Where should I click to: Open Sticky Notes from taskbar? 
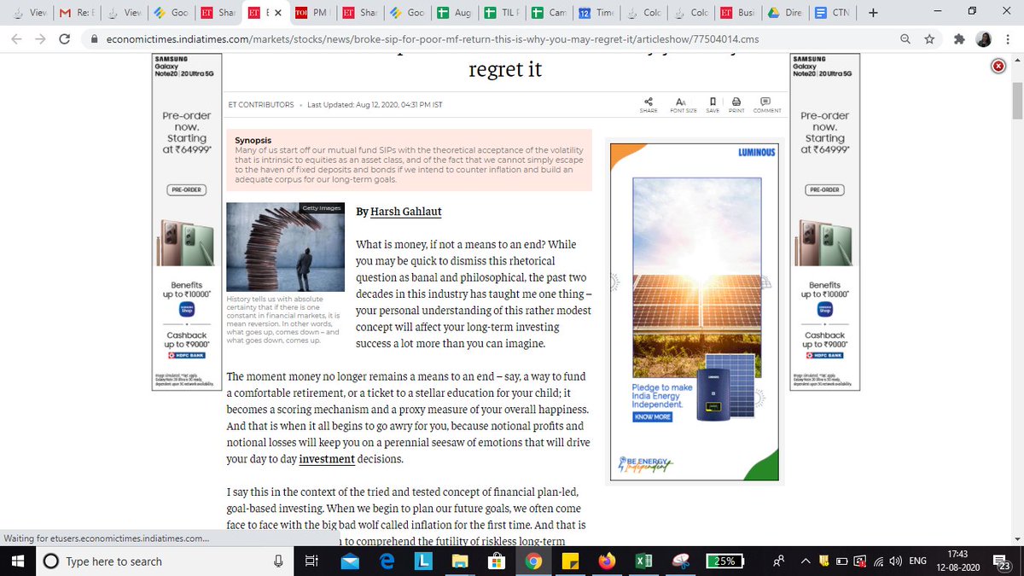[570, 561]
